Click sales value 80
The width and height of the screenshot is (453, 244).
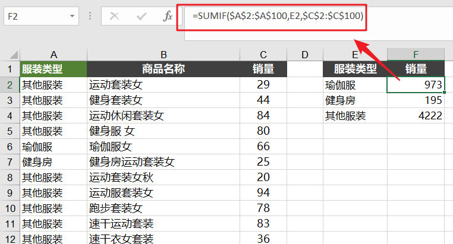[263, 131]
